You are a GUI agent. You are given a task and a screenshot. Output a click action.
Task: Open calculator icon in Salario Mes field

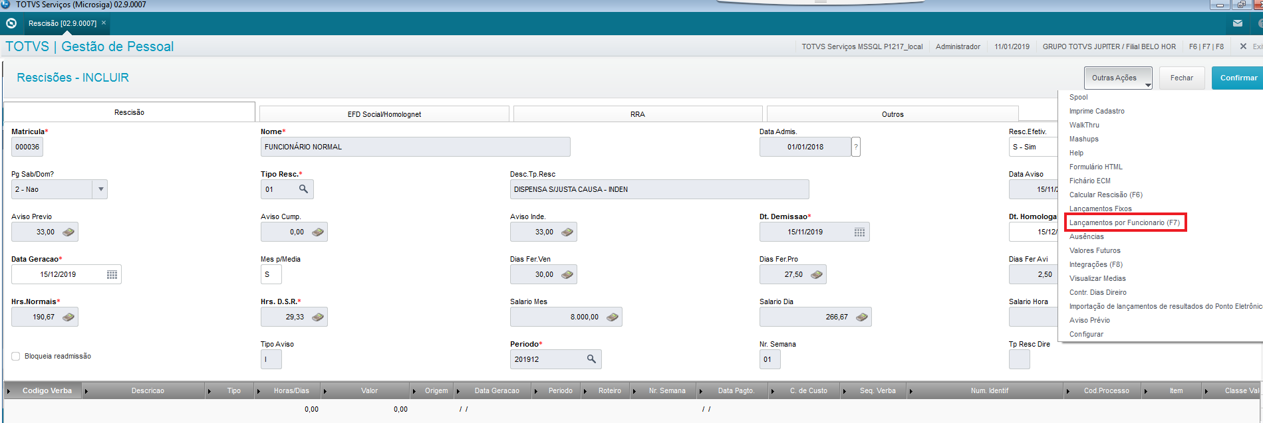coord(613,317)
